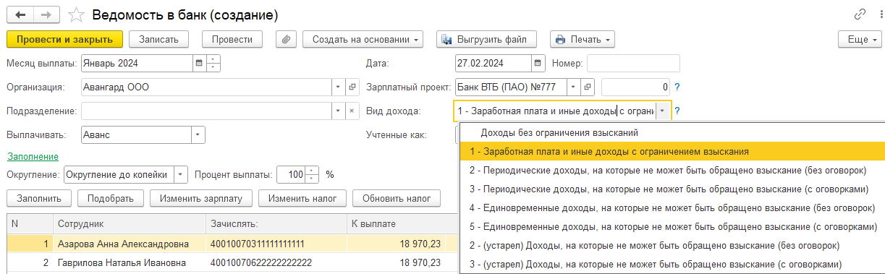Viewport: 885px width, 274px height.
Task: Click the back navigation arrow
Action: click(20, 14)
